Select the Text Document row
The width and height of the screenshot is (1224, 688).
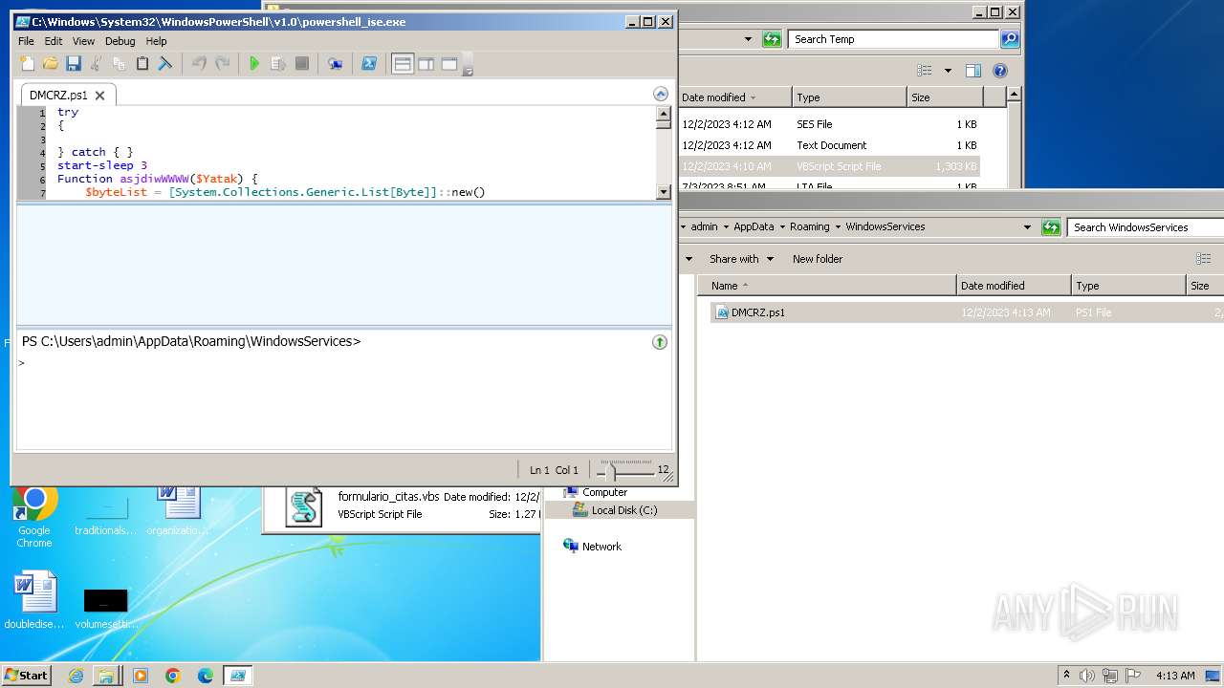(829, 145)
